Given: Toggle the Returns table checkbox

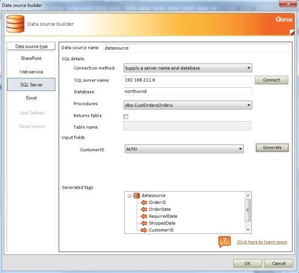Looking at the screenshot, I should coord(125,116).
